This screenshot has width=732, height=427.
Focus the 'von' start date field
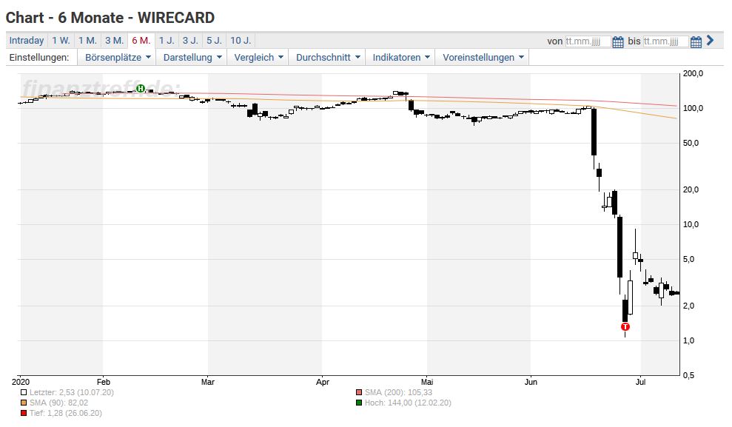[588, 41]
